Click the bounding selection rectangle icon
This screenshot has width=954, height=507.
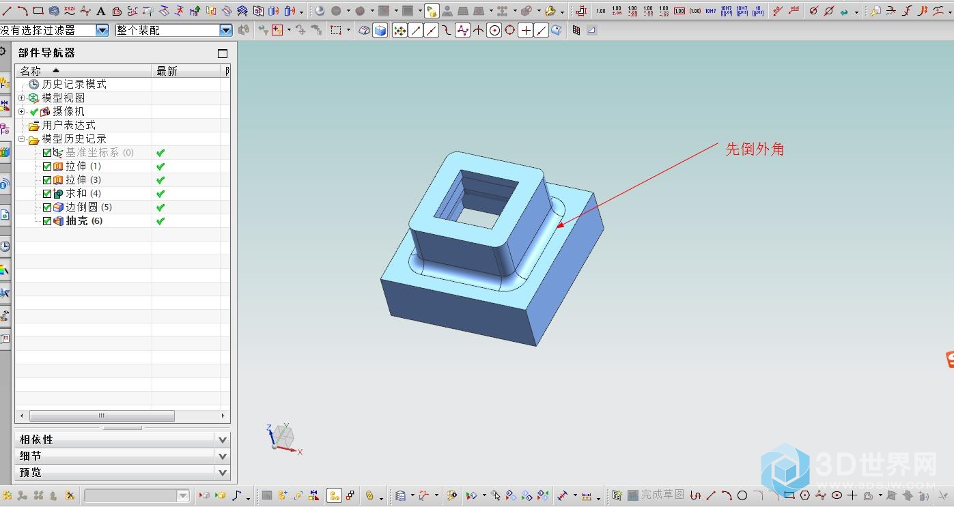point(336,30)
